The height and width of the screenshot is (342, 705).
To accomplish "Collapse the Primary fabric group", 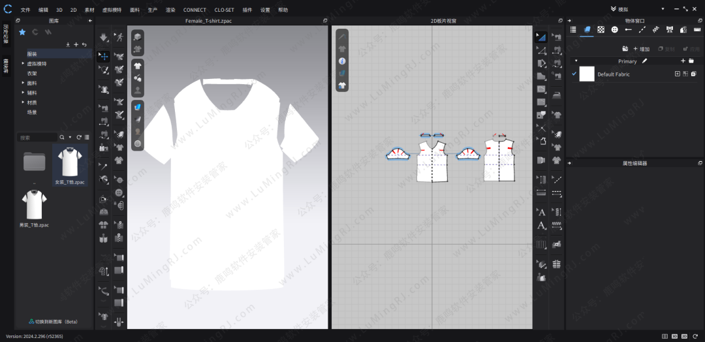I will click(x=576, y=61).
